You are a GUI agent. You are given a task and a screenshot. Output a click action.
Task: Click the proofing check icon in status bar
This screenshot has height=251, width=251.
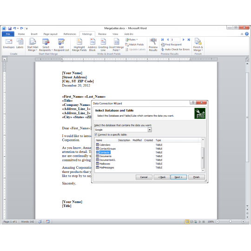(x=40, y=222)
